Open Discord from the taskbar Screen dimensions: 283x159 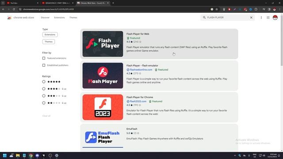tap(37, 155)
